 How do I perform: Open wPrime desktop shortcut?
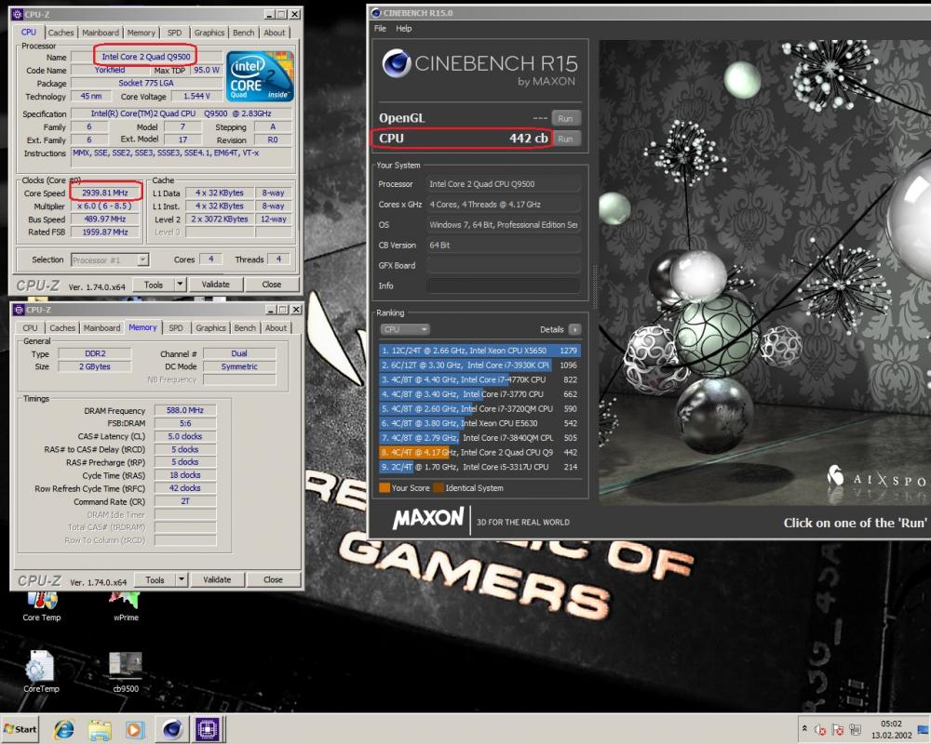click(126, 605)
